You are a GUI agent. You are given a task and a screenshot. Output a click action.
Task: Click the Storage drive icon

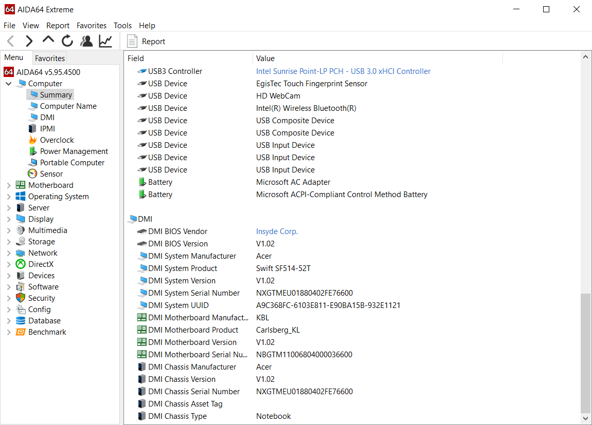coord(21,242)
